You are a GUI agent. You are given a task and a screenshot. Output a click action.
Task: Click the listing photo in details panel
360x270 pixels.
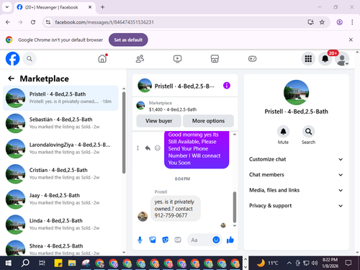[296, 92]
